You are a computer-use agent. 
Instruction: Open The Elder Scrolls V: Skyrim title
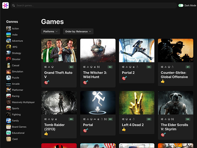(x=174, y=127)
